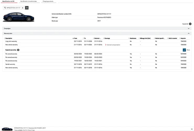Click the Connect compensation red chevron icon
The height and width of the screenshot is (131, 194).
pyautogui.click(x=106, y=45)
